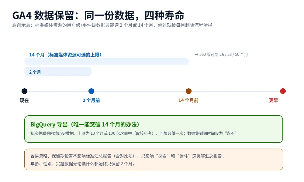The height and width of the screenshot is (182, 304).
Task: Click the '2 个月' retention bar
Action: [58, 72]
